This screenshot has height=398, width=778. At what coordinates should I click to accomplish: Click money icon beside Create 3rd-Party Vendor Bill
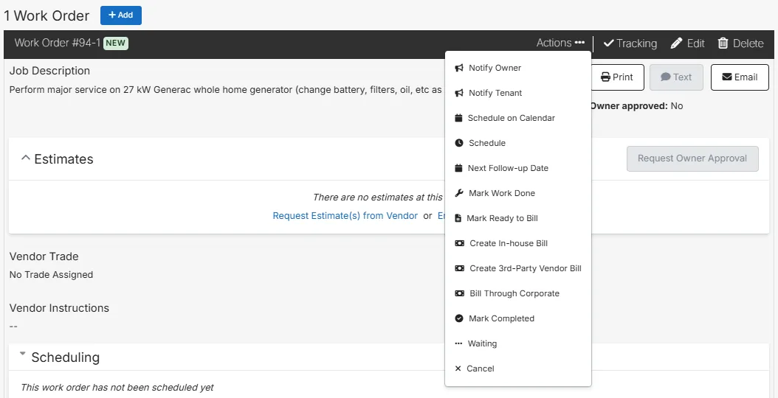(459, 268)
